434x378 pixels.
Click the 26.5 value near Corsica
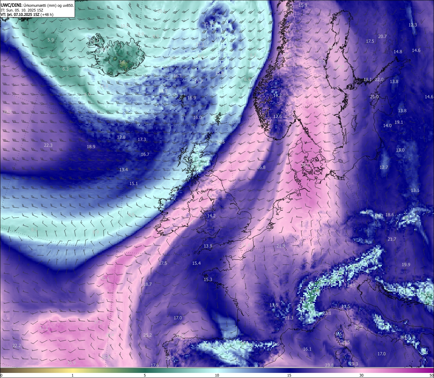click(x=346, y=342)
